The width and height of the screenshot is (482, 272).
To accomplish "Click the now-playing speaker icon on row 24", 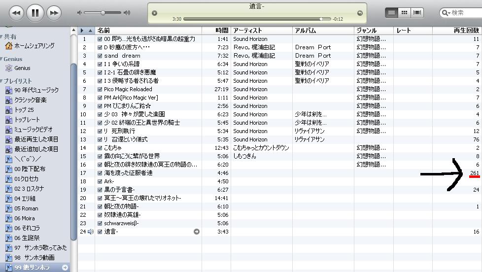I will (x=90, y=232).
